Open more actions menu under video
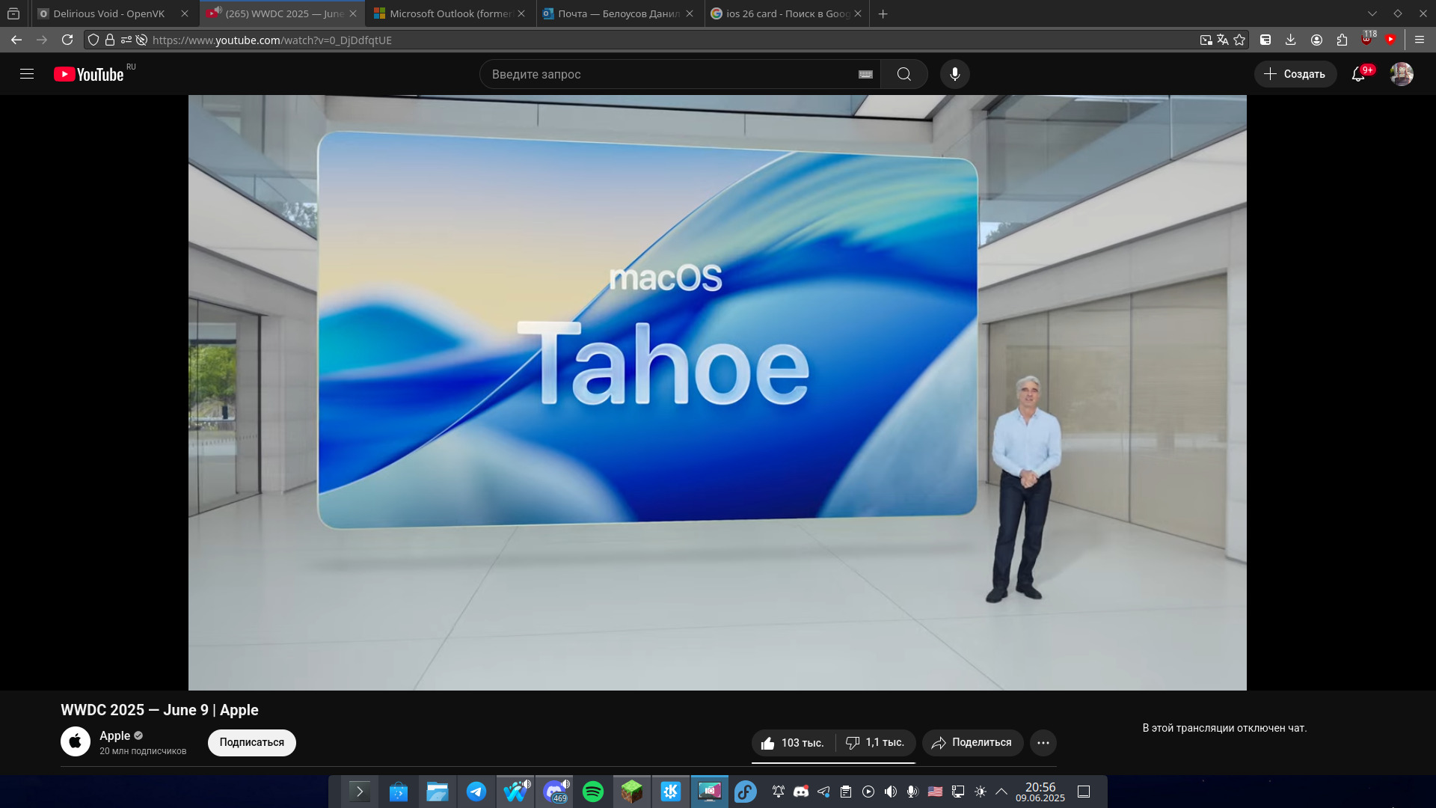Viewport: 1436px width, 808px height. tap(1043, 743)
